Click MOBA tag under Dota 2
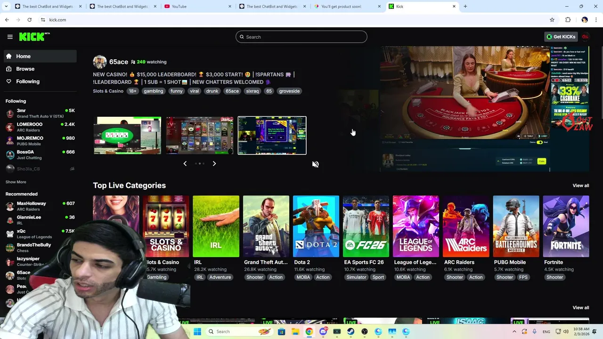 tap(303, 277)
